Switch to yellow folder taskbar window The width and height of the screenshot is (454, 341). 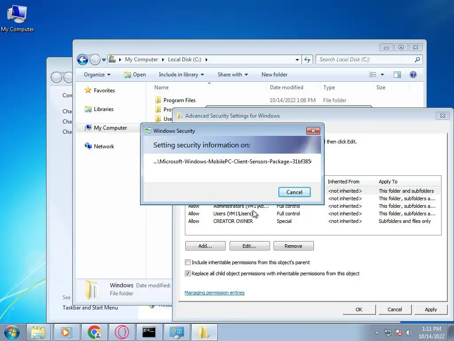tap(204, 332)
